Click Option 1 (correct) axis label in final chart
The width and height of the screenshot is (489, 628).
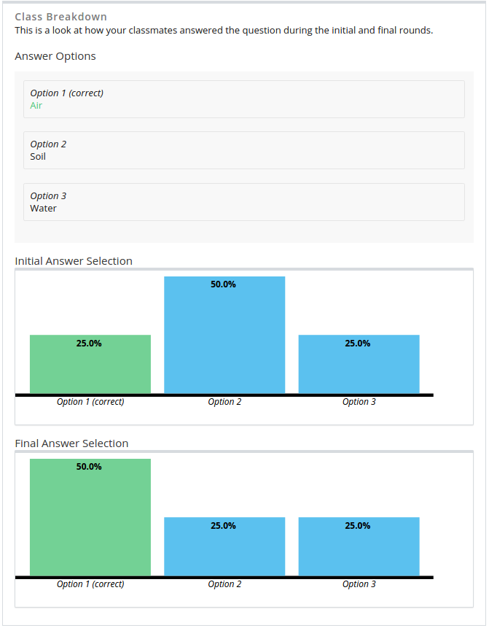(x=90, y=584)
